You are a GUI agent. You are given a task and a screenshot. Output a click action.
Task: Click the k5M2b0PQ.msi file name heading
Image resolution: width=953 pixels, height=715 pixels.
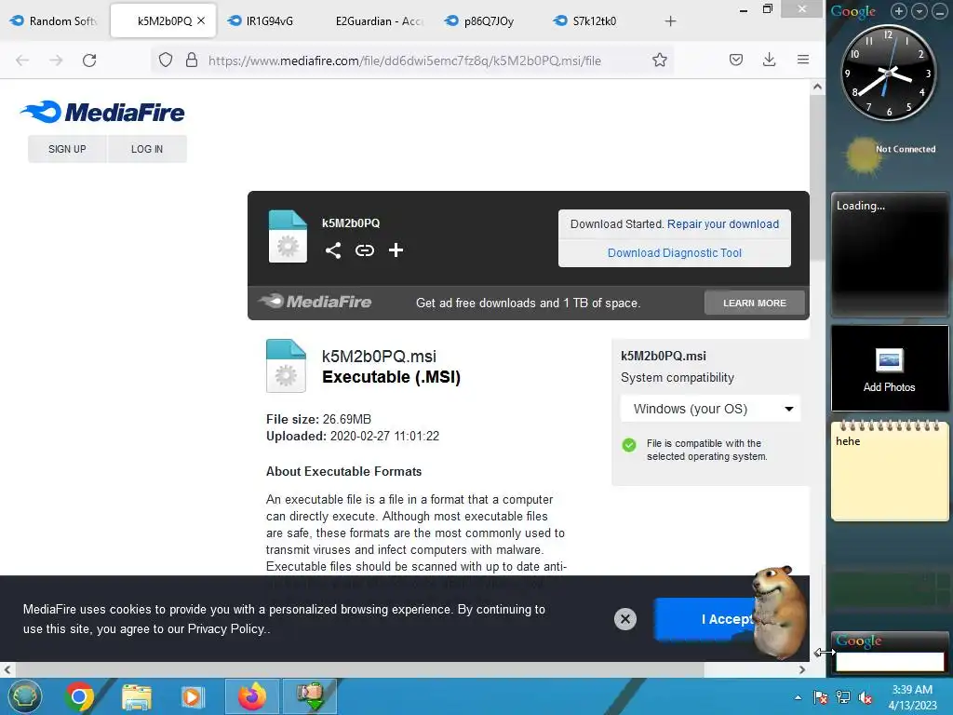click(379, 357)
